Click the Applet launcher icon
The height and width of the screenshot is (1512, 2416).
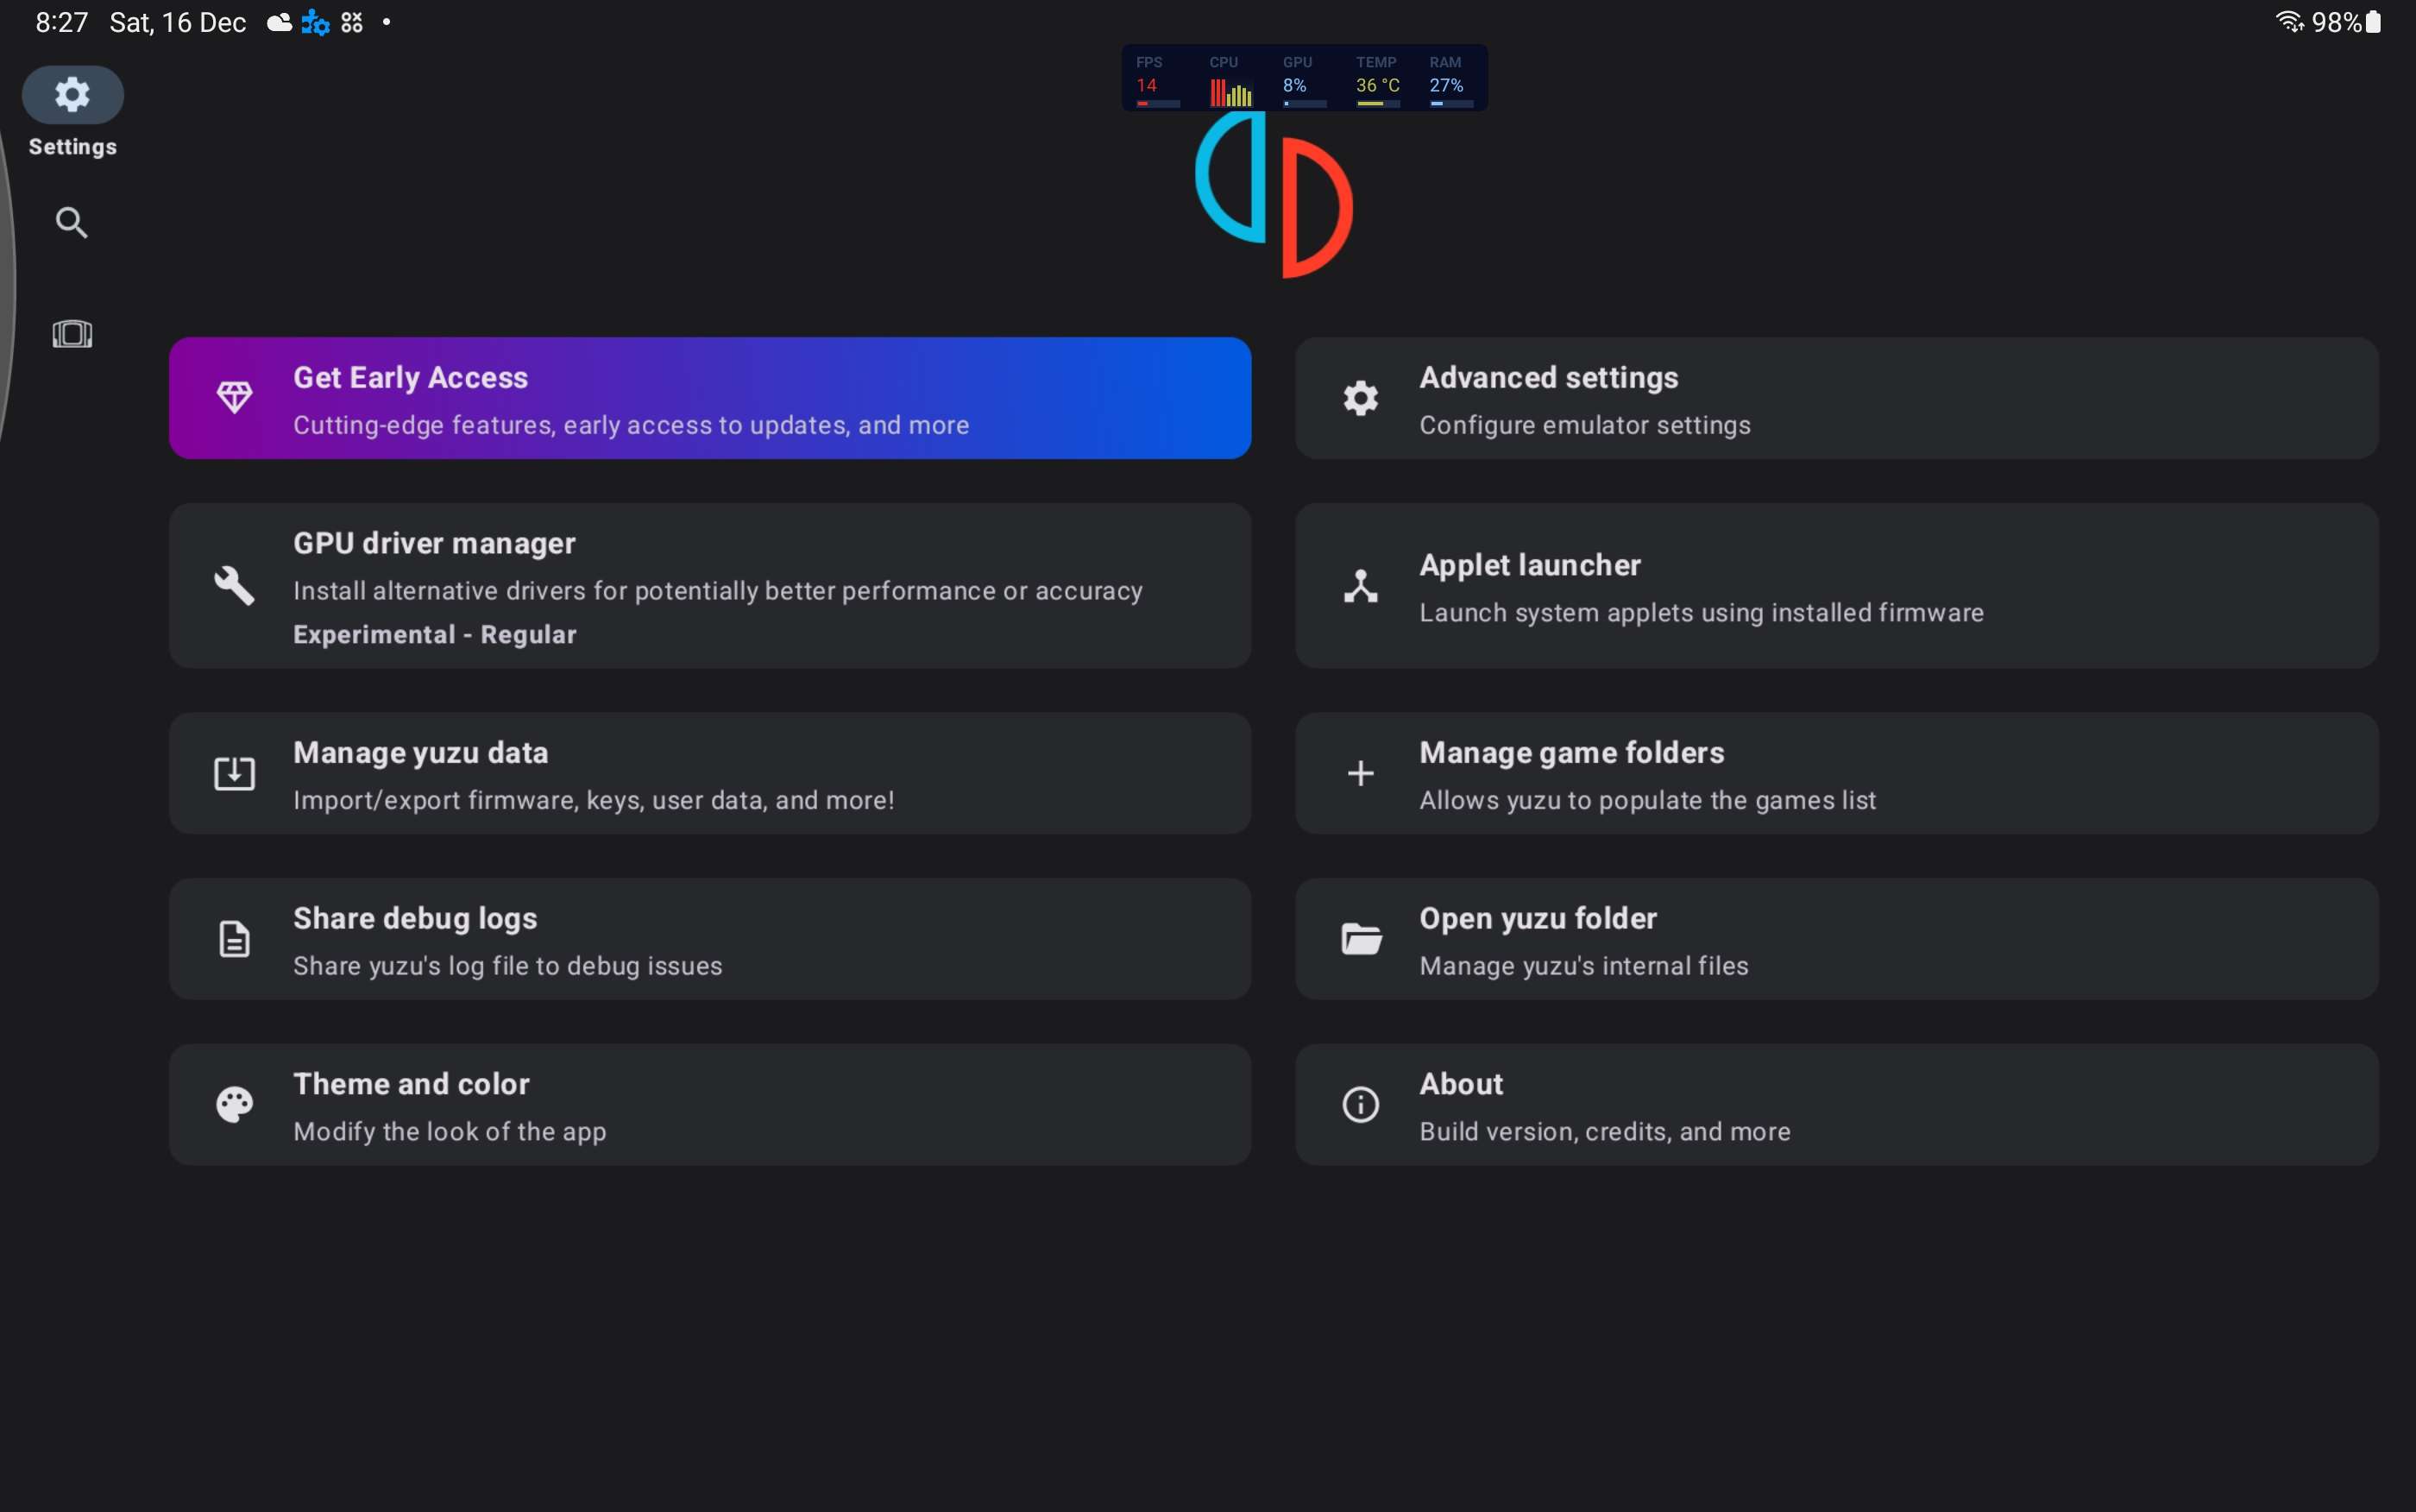click(x=1361, y=586)
